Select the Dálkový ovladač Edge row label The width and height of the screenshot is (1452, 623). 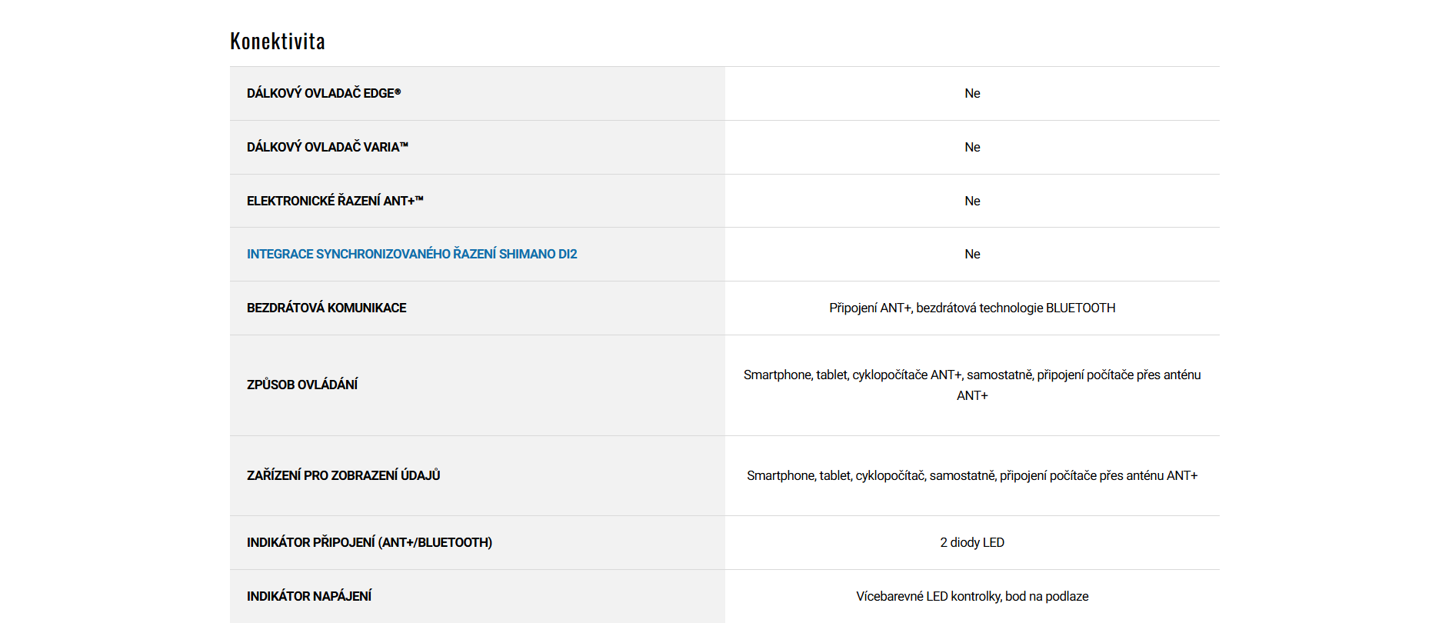click(x=324, y=93)
